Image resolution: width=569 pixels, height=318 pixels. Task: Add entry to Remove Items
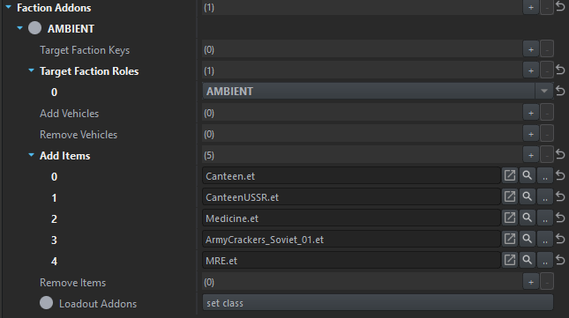tap(531, 282)
